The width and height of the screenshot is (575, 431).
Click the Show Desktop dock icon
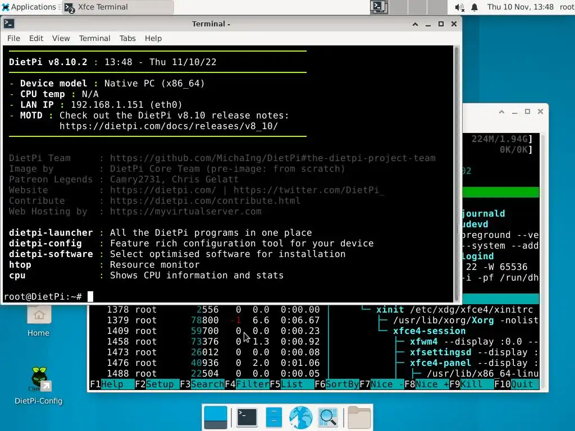tap(215, 418)
